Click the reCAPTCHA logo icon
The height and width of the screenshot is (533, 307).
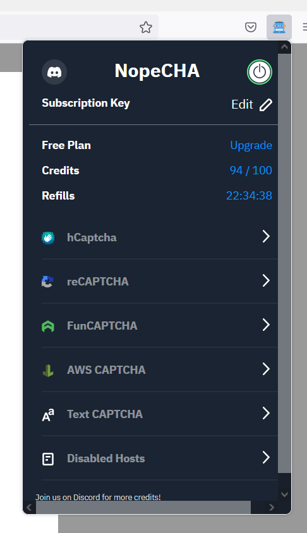coord(48,282)
